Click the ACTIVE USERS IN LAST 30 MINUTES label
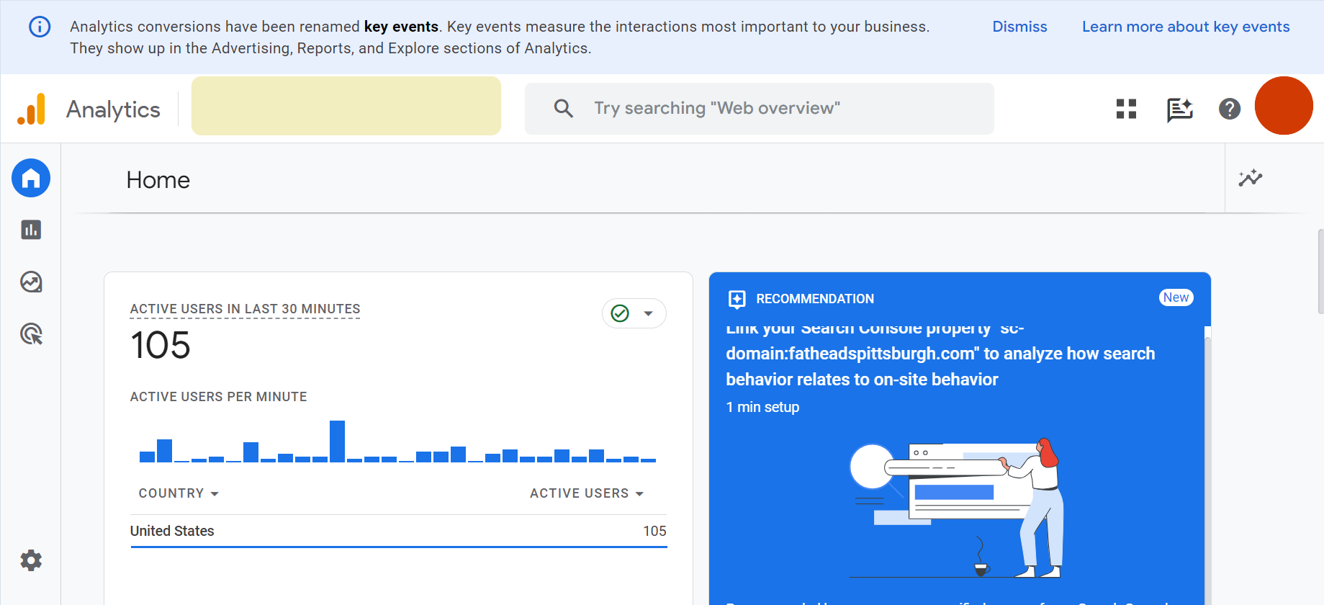 tap(246, 309)
